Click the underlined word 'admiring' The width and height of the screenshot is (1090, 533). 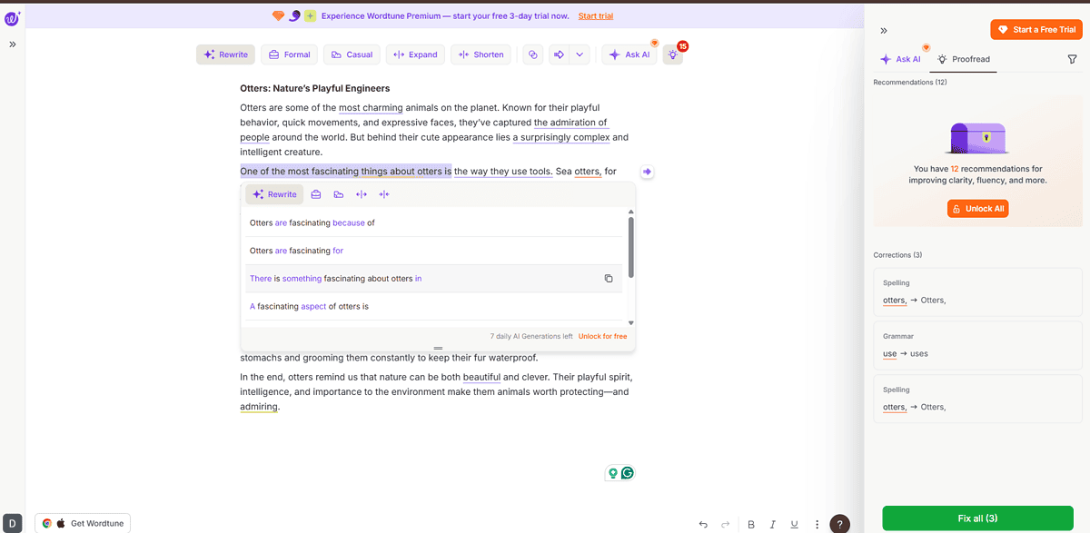(x=259, y=407)
